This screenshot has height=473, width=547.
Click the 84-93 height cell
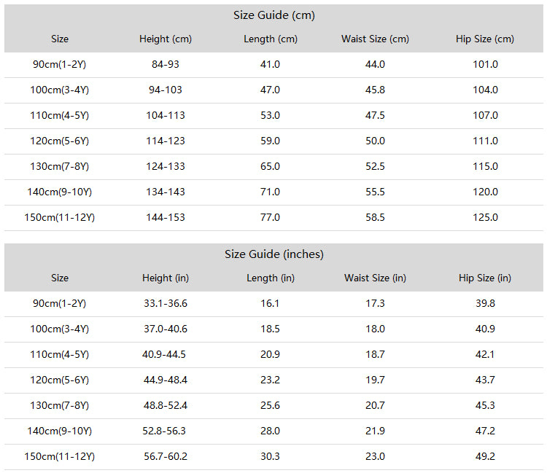(x=166, y=64)
